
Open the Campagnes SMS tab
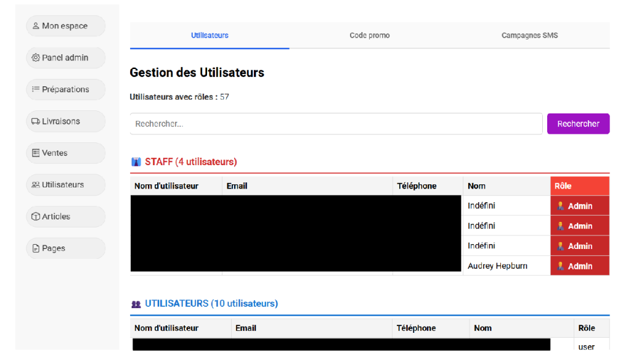[529, 36]
